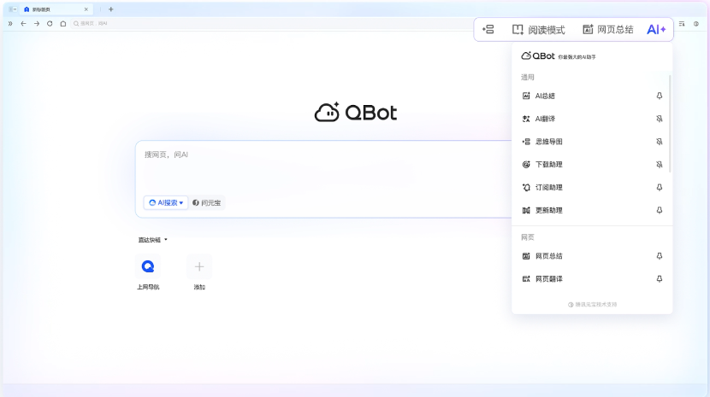Go back with the back arrow

tap(24, 24)
